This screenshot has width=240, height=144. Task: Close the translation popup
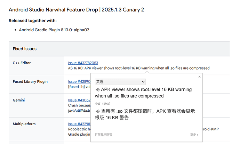click(199, 77)
